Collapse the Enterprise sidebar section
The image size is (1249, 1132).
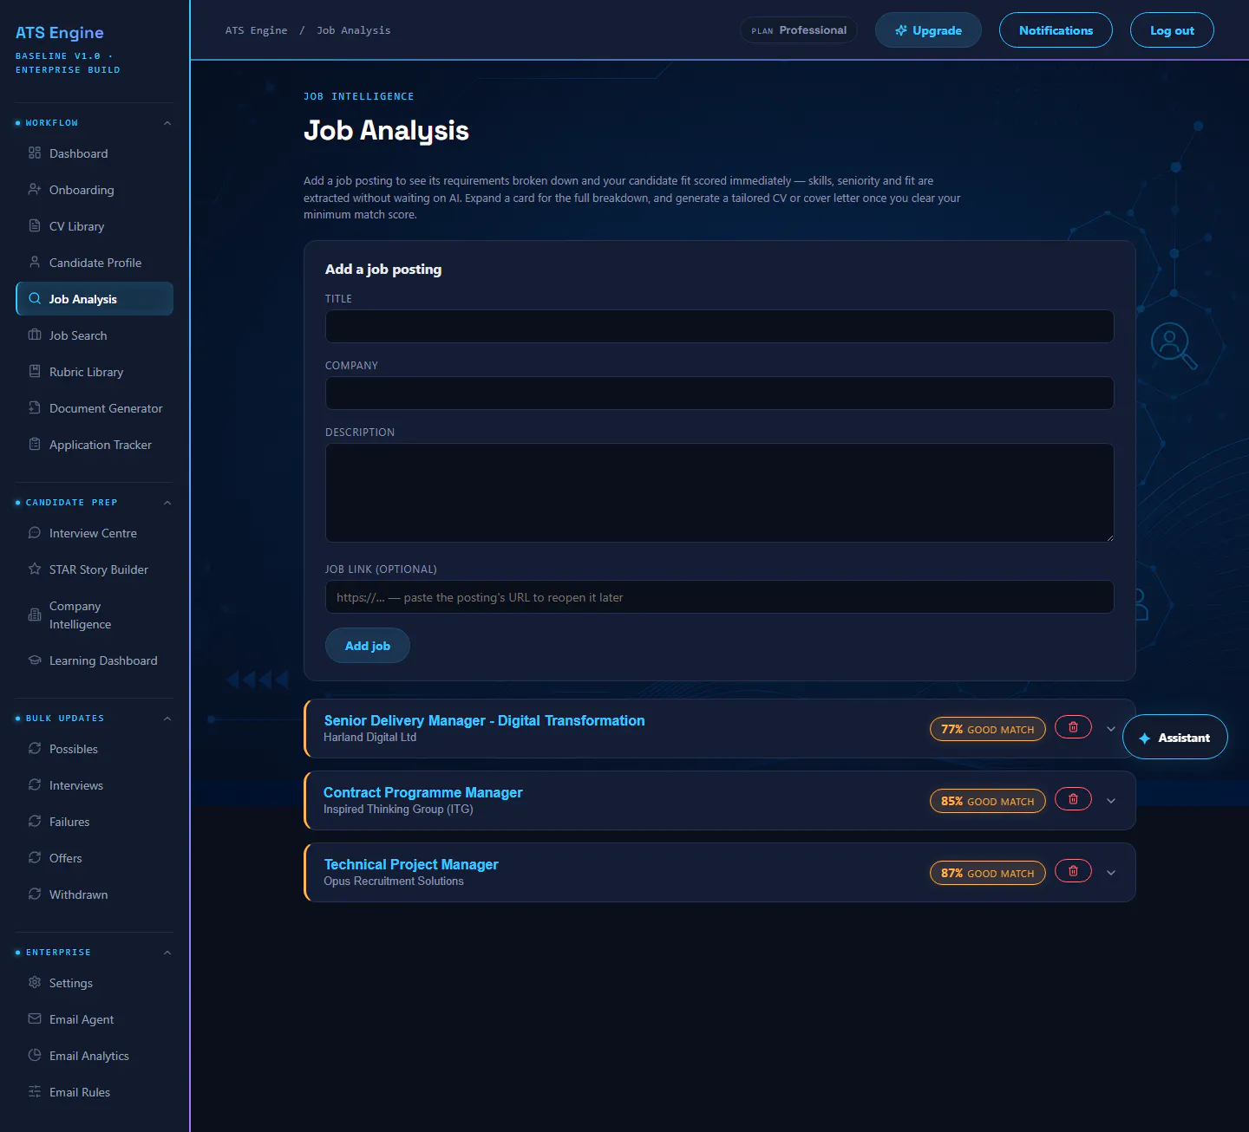[x=167, y=953]
